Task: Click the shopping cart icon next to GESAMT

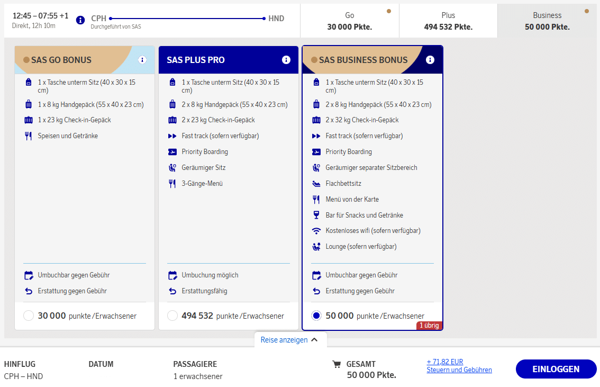Action: click(337, 364)
